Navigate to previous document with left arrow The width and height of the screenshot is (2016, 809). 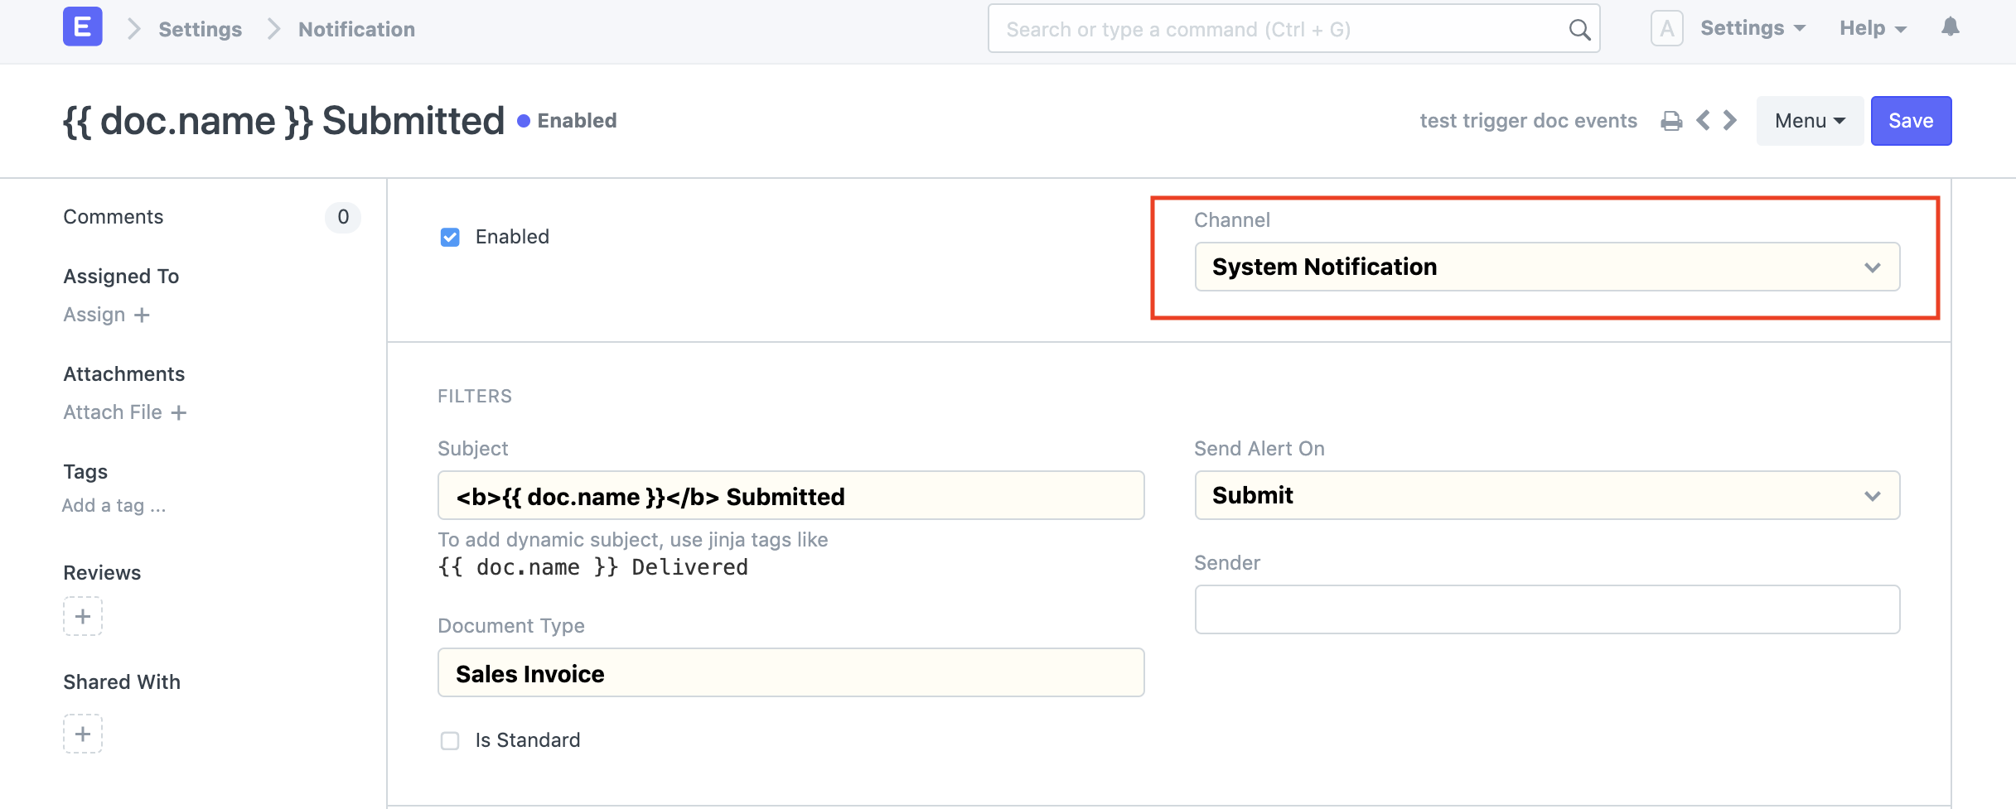(x=1703, y=120)
